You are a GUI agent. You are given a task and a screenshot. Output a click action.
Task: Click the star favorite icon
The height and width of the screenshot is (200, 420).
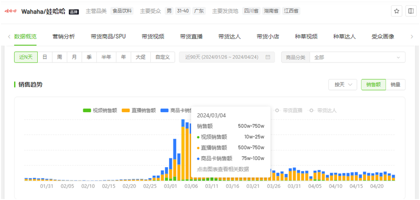tap(397, 11)
